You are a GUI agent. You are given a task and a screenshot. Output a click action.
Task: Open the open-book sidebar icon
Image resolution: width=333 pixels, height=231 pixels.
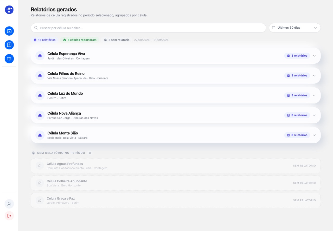pyautogui.click(x=9, y=59)
